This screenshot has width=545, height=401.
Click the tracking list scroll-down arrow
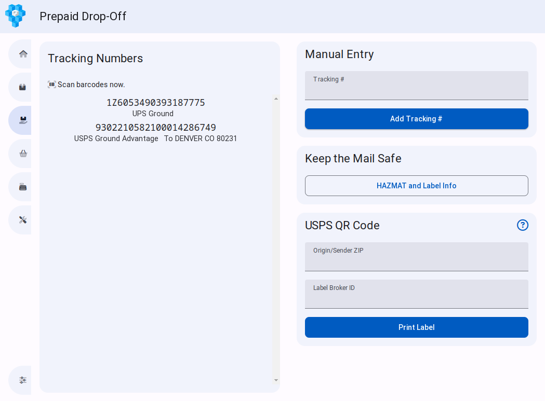(276, 380)
